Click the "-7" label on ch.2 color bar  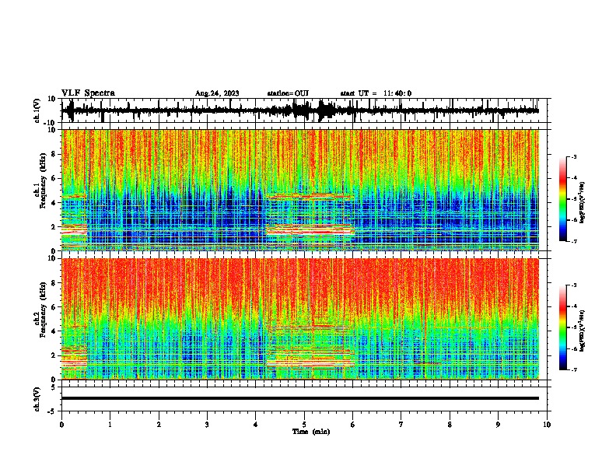573,369
